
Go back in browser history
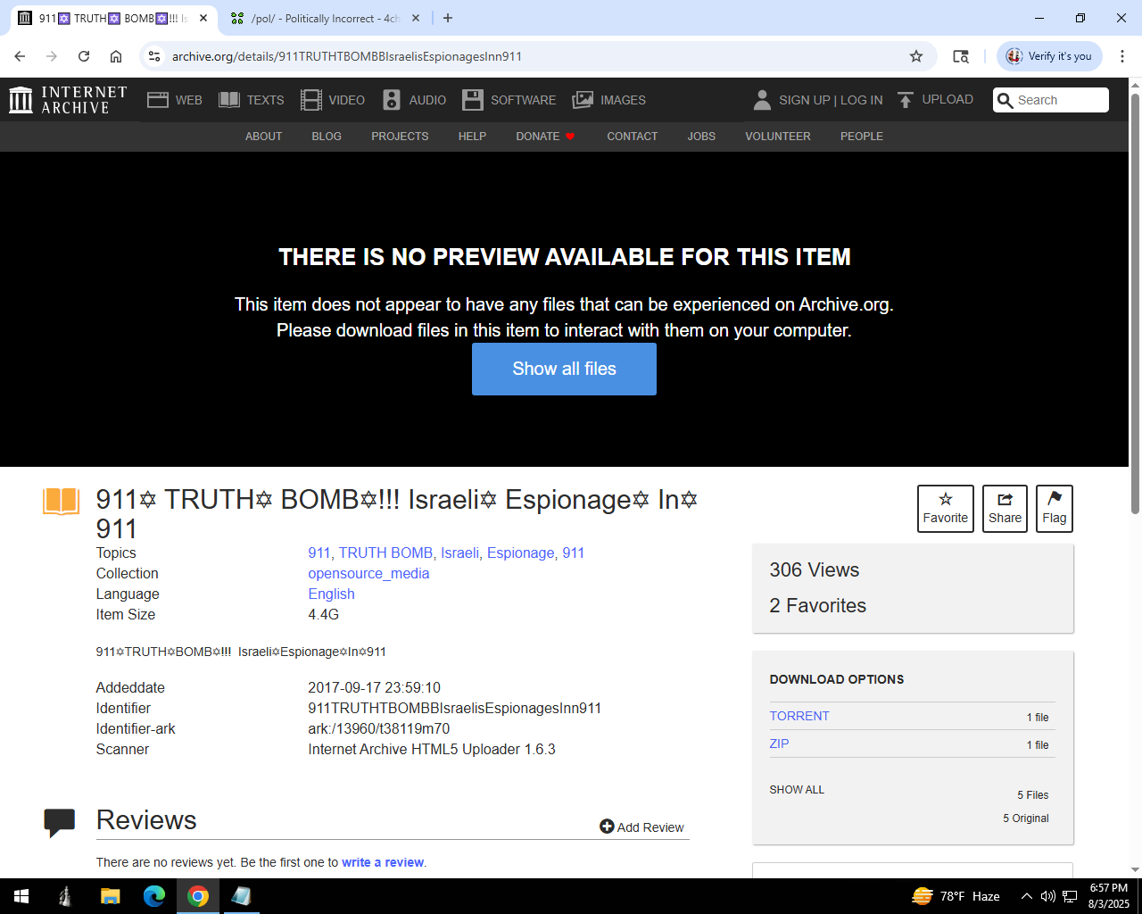[x=20, y=56]
